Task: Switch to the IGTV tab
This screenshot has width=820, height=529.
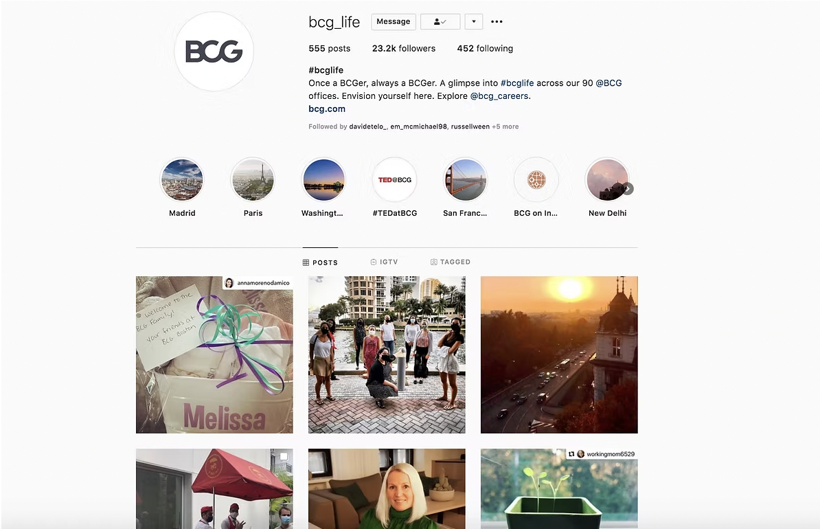Action: pyautogui.click(x=385, y=262)
